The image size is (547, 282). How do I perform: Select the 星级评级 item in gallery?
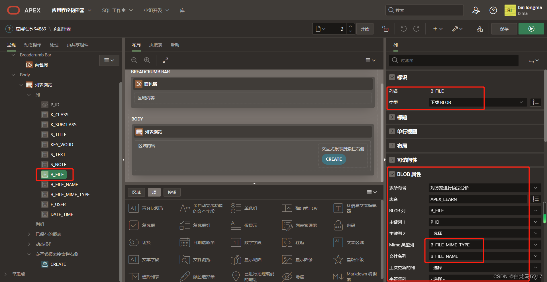(349, 259)
